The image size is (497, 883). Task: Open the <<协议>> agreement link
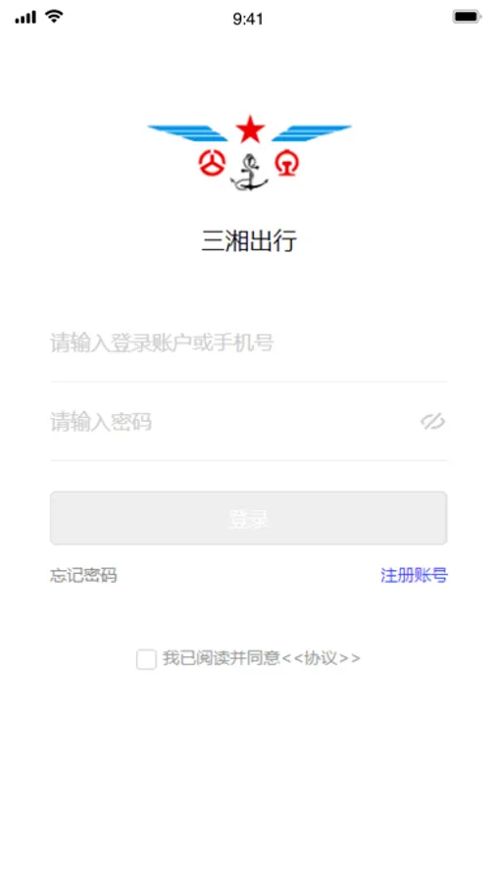(x=321, y=657)
